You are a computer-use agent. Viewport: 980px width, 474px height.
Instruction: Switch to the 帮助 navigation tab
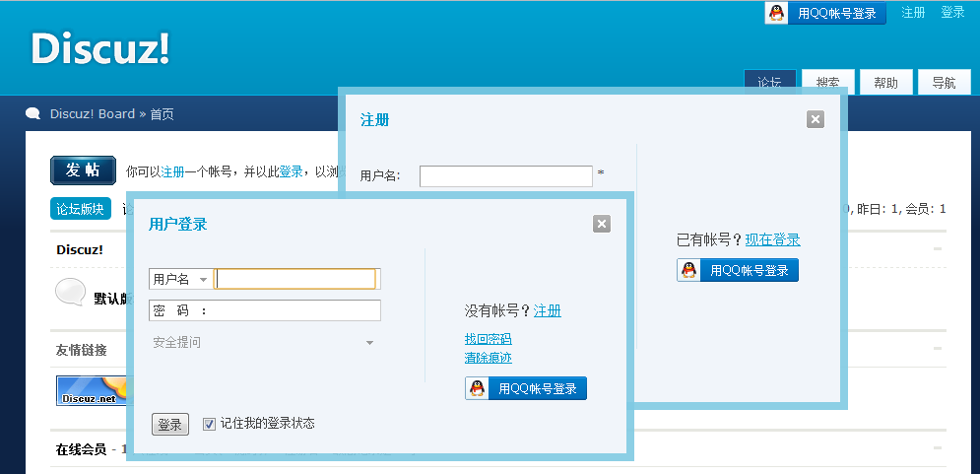point(885,82)
